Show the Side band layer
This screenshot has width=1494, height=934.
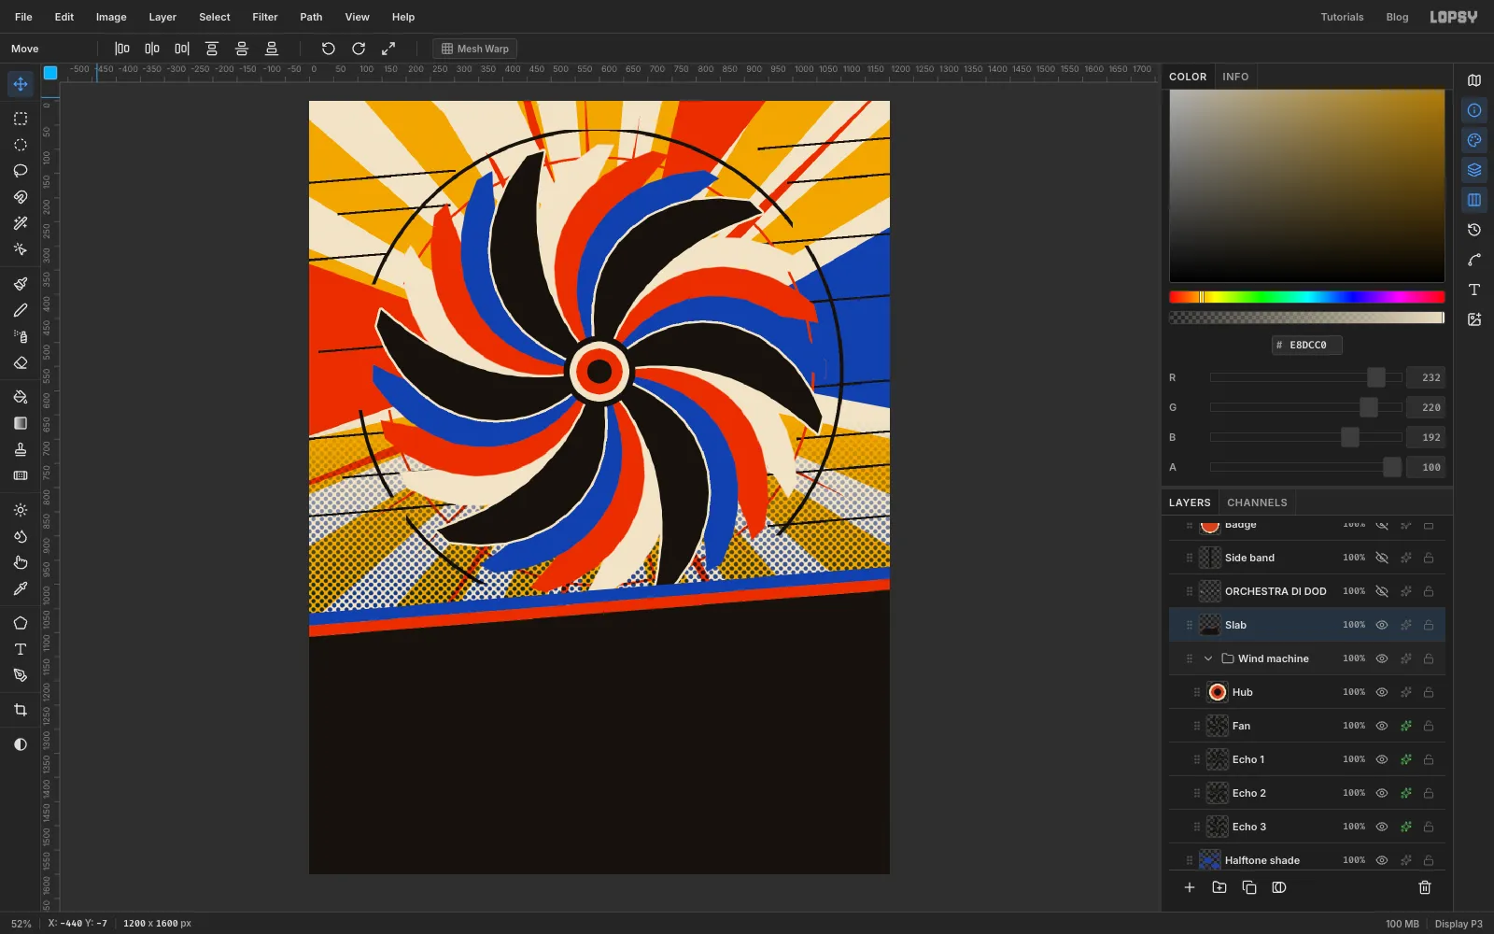pos(1382,558)
